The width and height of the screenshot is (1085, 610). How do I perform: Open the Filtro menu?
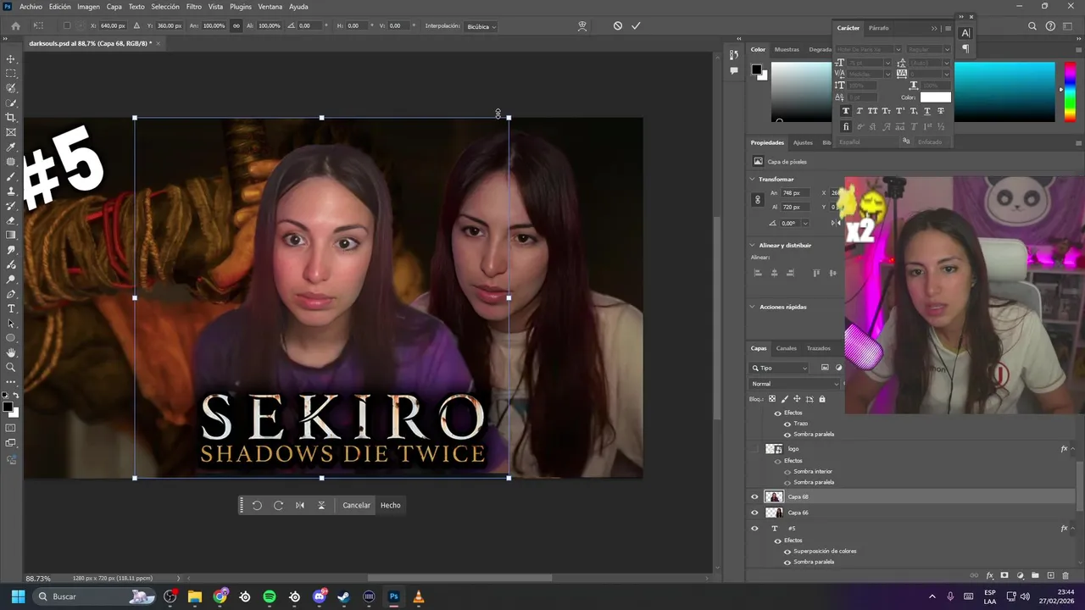[193, 7]
